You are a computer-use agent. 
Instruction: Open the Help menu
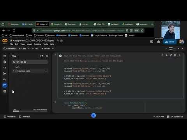click(x=52, y=44)
